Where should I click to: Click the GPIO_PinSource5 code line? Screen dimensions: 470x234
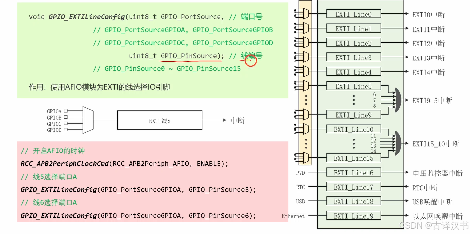click(138, 190)
